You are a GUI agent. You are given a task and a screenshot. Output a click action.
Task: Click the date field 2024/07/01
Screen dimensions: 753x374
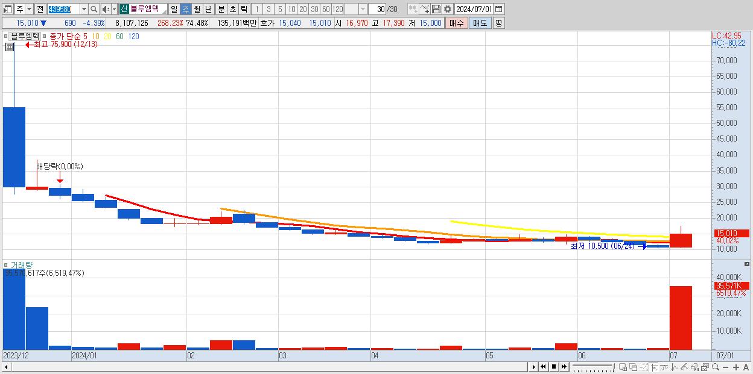click(x=474, y=9)
